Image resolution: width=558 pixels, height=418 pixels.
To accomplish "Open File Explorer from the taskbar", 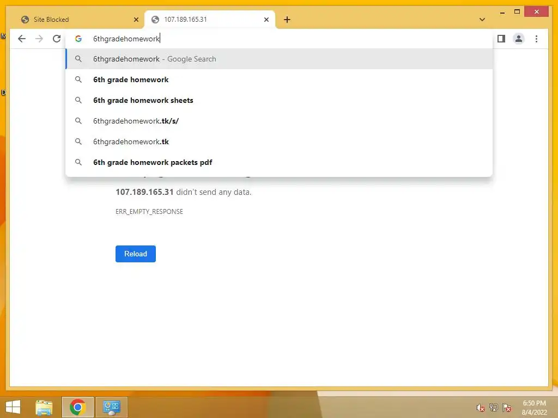I will [x=44, y=407].
